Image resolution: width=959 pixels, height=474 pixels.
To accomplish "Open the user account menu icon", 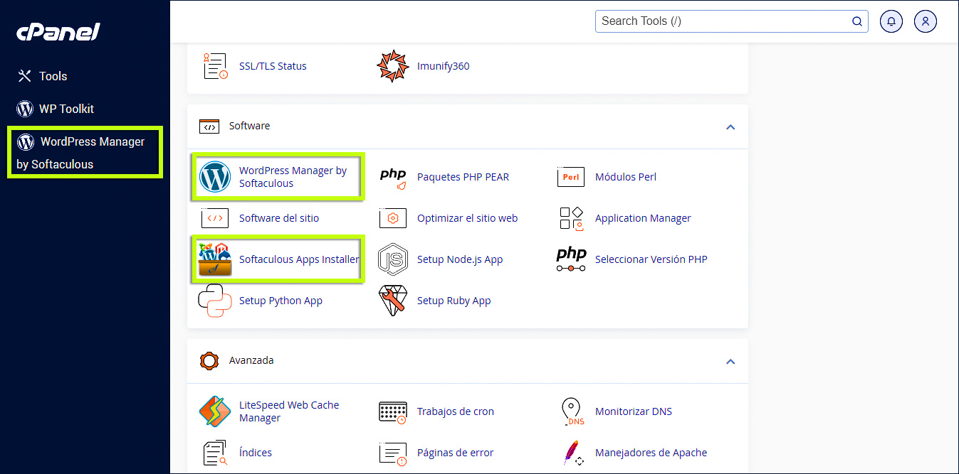I will 926,21.
